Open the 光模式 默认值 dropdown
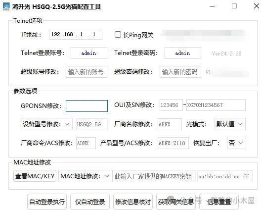This screenshot has height=211, width=263. tap(230, 124)
